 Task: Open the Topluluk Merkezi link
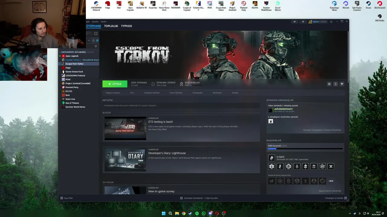point(152,93)
